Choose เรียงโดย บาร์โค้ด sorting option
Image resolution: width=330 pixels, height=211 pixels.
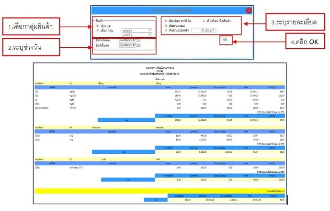pos(166,21)
